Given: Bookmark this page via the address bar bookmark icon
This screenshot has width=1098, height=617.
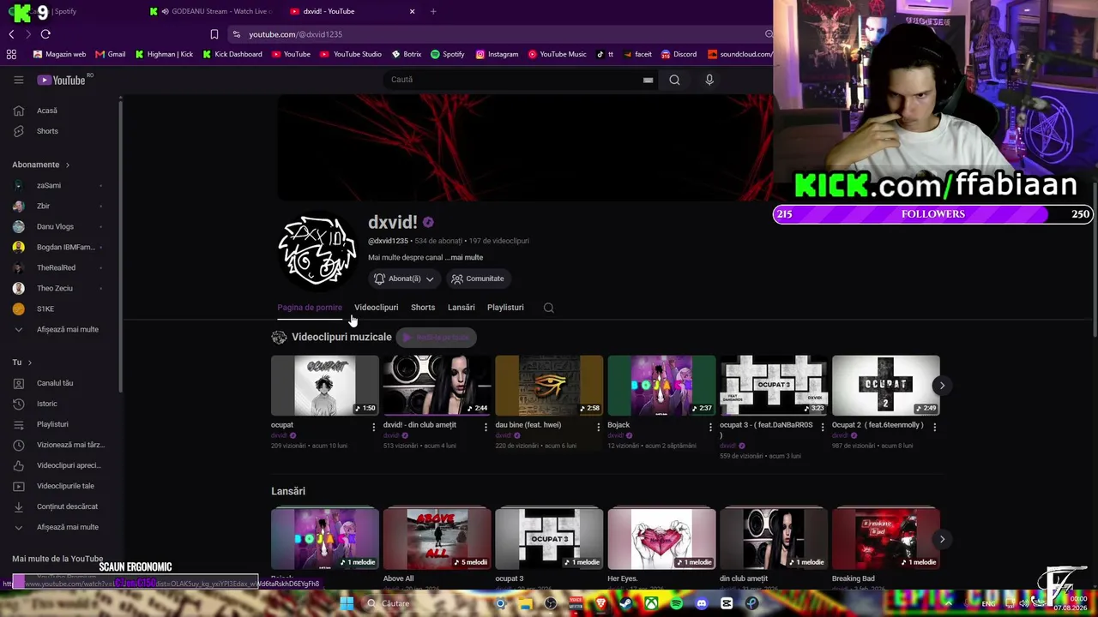Looking at the screenshot, I should (x=214, y=34).
